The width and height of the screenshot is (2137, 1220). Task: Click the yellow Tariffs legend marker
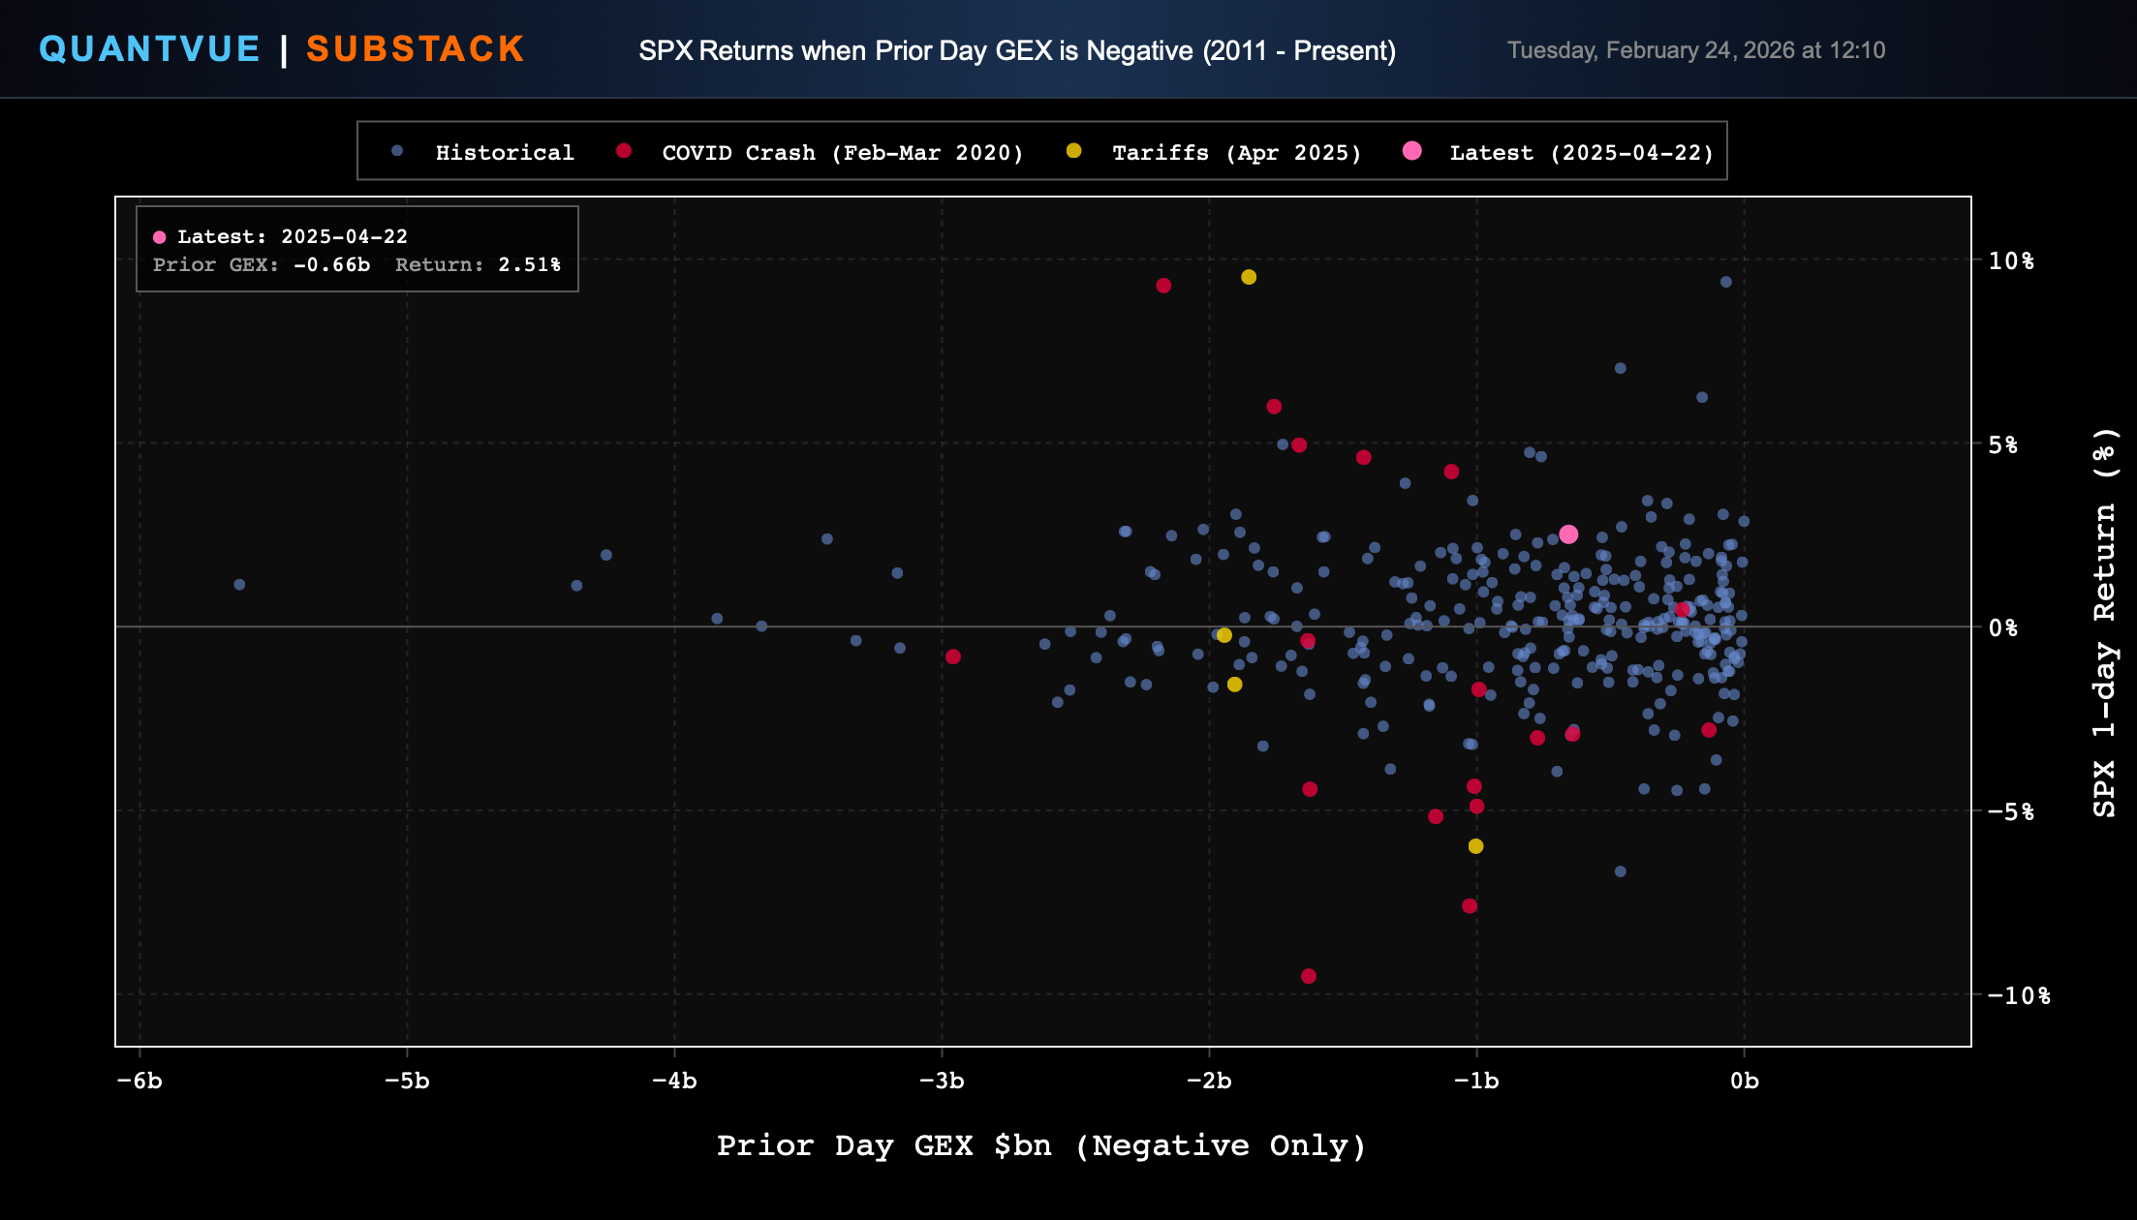tap(1073, 151)
